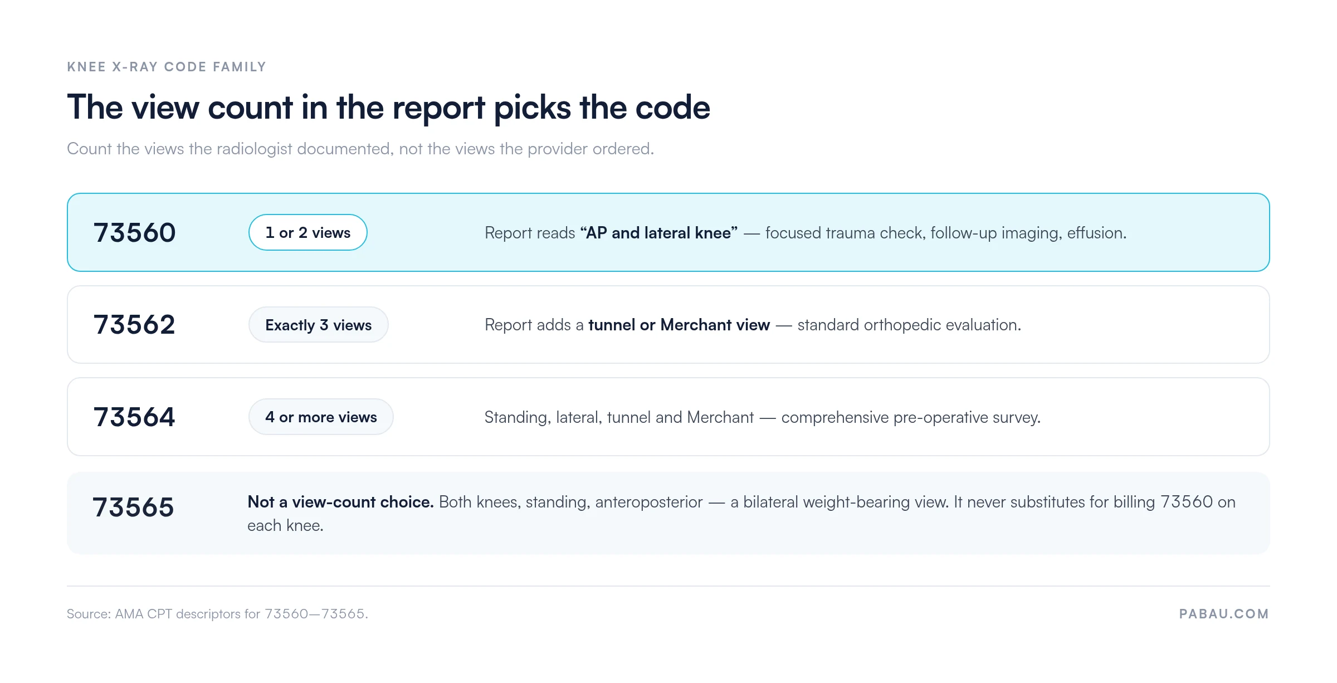Click the 'Exactly 3 views' pill
1337x683 pixels.
pyautogui.click(x=318, y=325)
